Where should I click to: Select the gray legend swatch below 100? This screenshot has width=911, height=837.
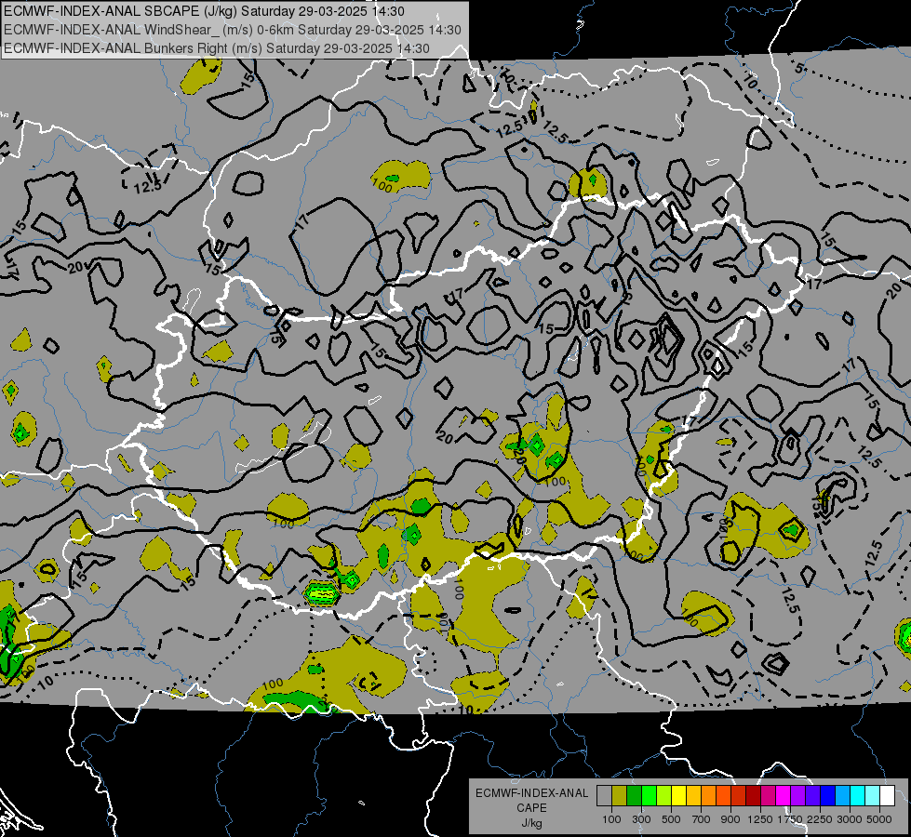[604, 796]
